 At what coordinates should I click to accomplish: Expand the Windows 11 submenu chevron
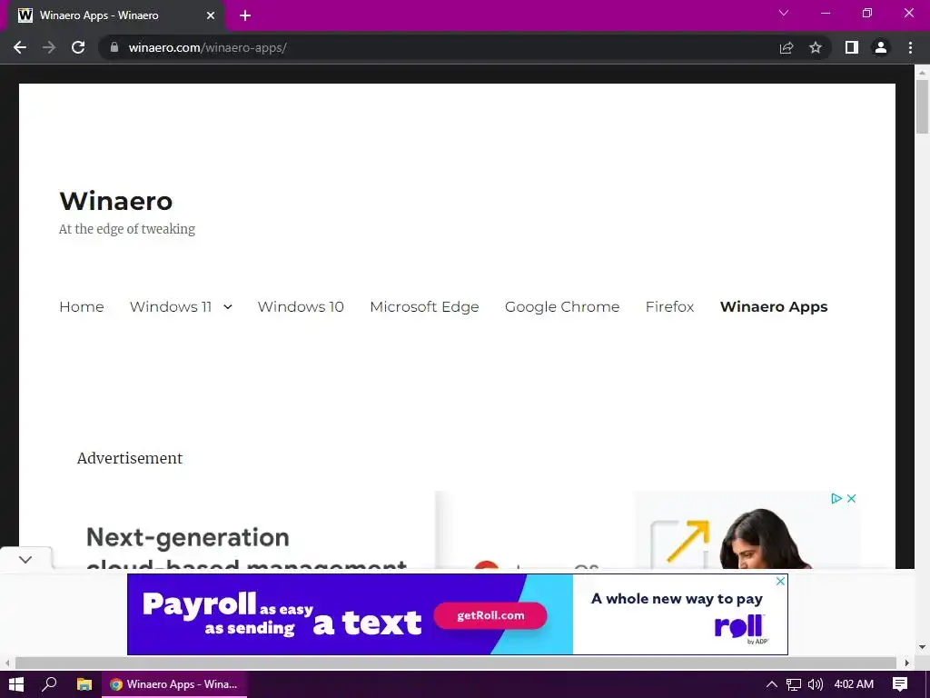point(228,307)
